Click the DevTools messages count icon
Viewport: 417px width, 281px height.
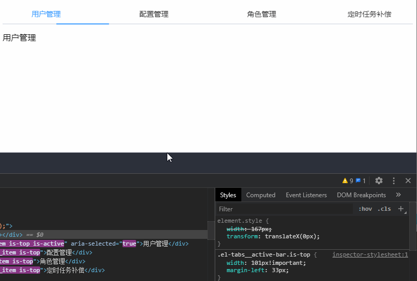[361, 181]
